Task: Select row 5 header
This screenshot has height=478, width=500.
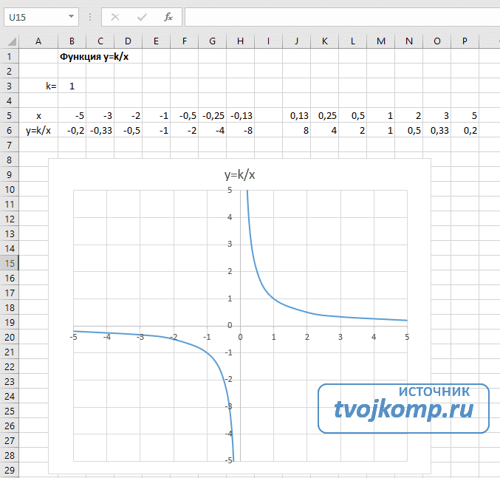Action: [x=9, y=116]
